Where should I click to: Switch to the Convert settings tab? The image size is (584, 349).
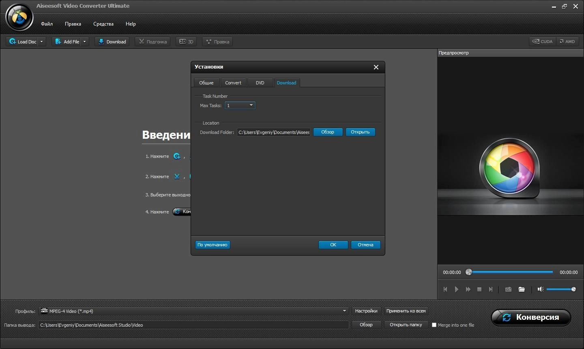[x=233, y=83]
